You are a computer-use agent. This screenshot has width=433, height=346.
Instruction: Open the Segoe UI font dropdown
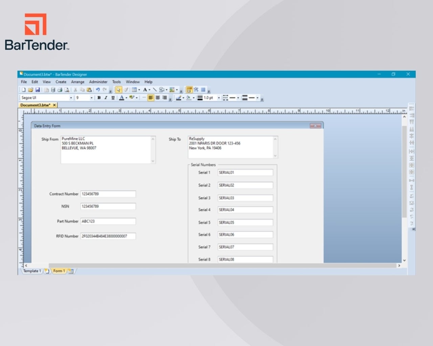coord(71,98)
